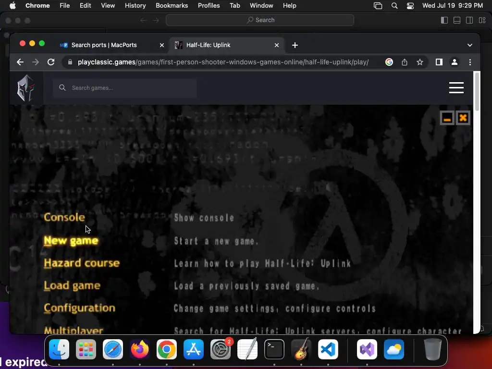Open Visual Studio purple icon in Dock
This screenshot has width=492, height=369.
(367, 349)
